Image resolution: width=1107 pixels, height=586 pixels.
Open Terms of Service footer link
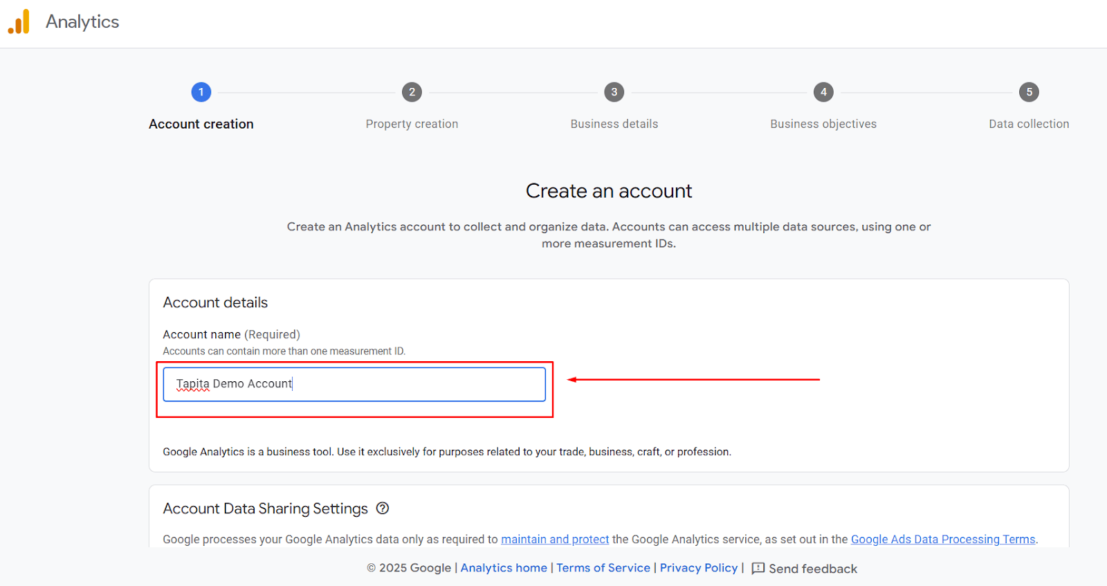pyautogui.click(x=603, y=568)
